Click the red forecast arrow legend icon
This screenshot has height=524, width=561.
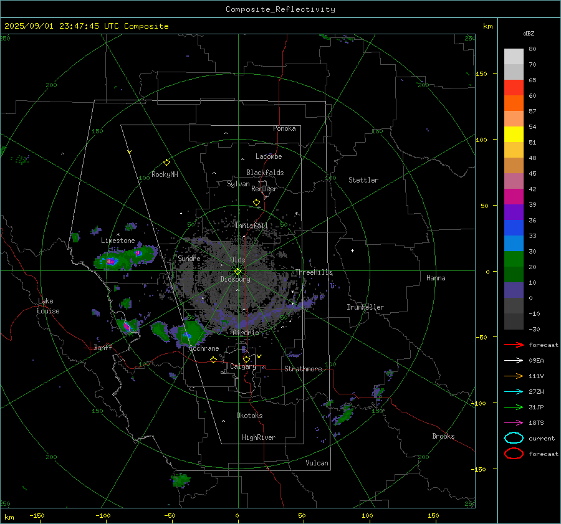click(x=514, y=345)
